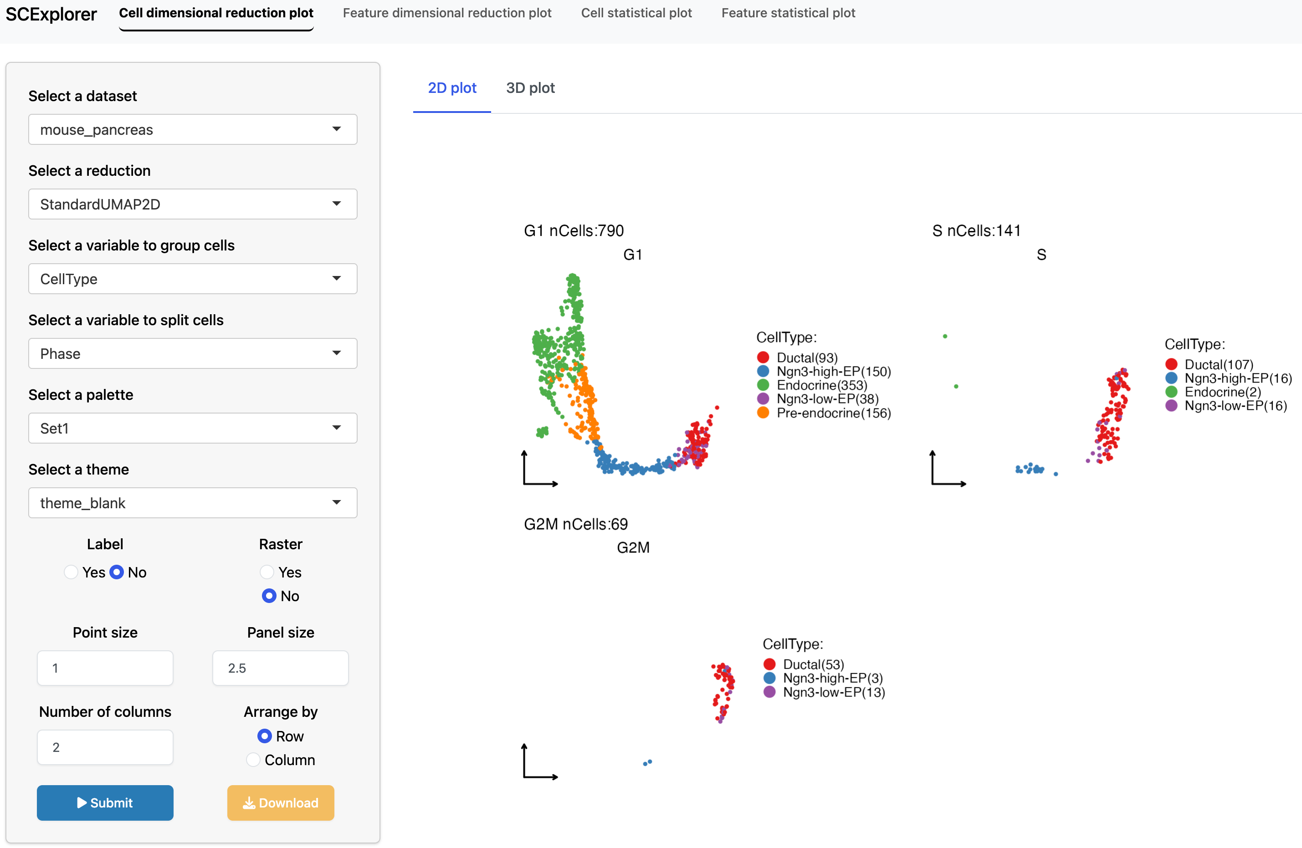Viewport: 1302px width, 848px height.
Task: Click the green Endocrine(353) legend marker
Action: (763, 385)
